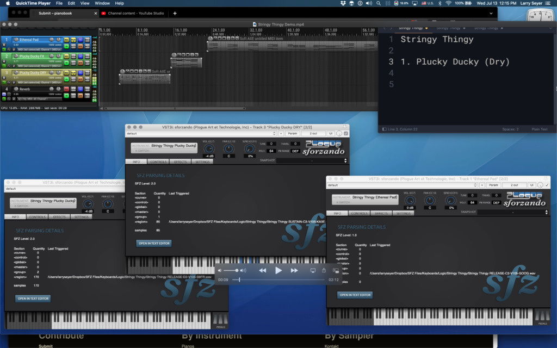The width and height of the screenshot is (557, 348).
Task: Open the Edit menu
Action: coord(71,3)
